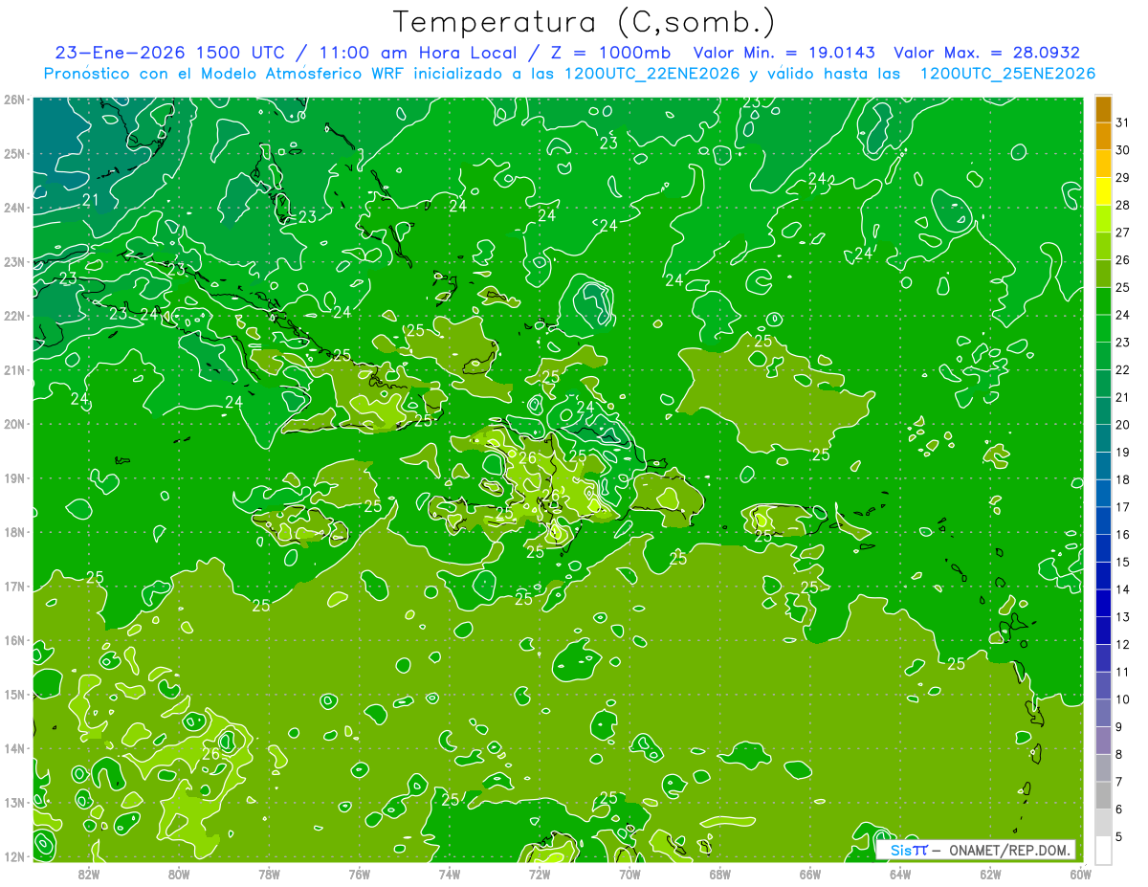
Task: Pick the gray swatch between 6 and 7
Action: pos(1103,795)
